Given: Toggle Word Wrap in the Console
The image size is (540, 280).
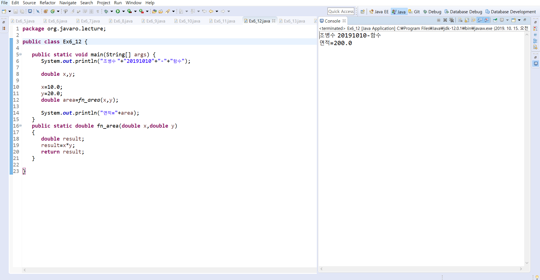Looking at the screenshot, I should pos(473,20).
